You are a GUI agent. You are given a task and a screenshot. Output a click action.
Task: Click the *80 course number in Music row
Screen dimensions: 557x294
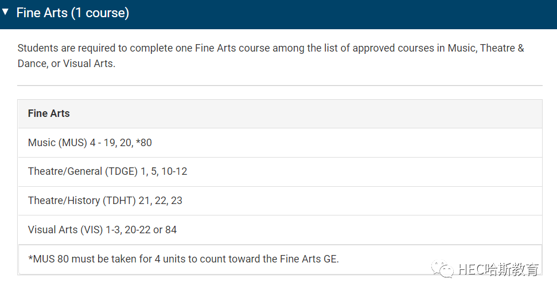pyautogui.click(x=144, y=143)
